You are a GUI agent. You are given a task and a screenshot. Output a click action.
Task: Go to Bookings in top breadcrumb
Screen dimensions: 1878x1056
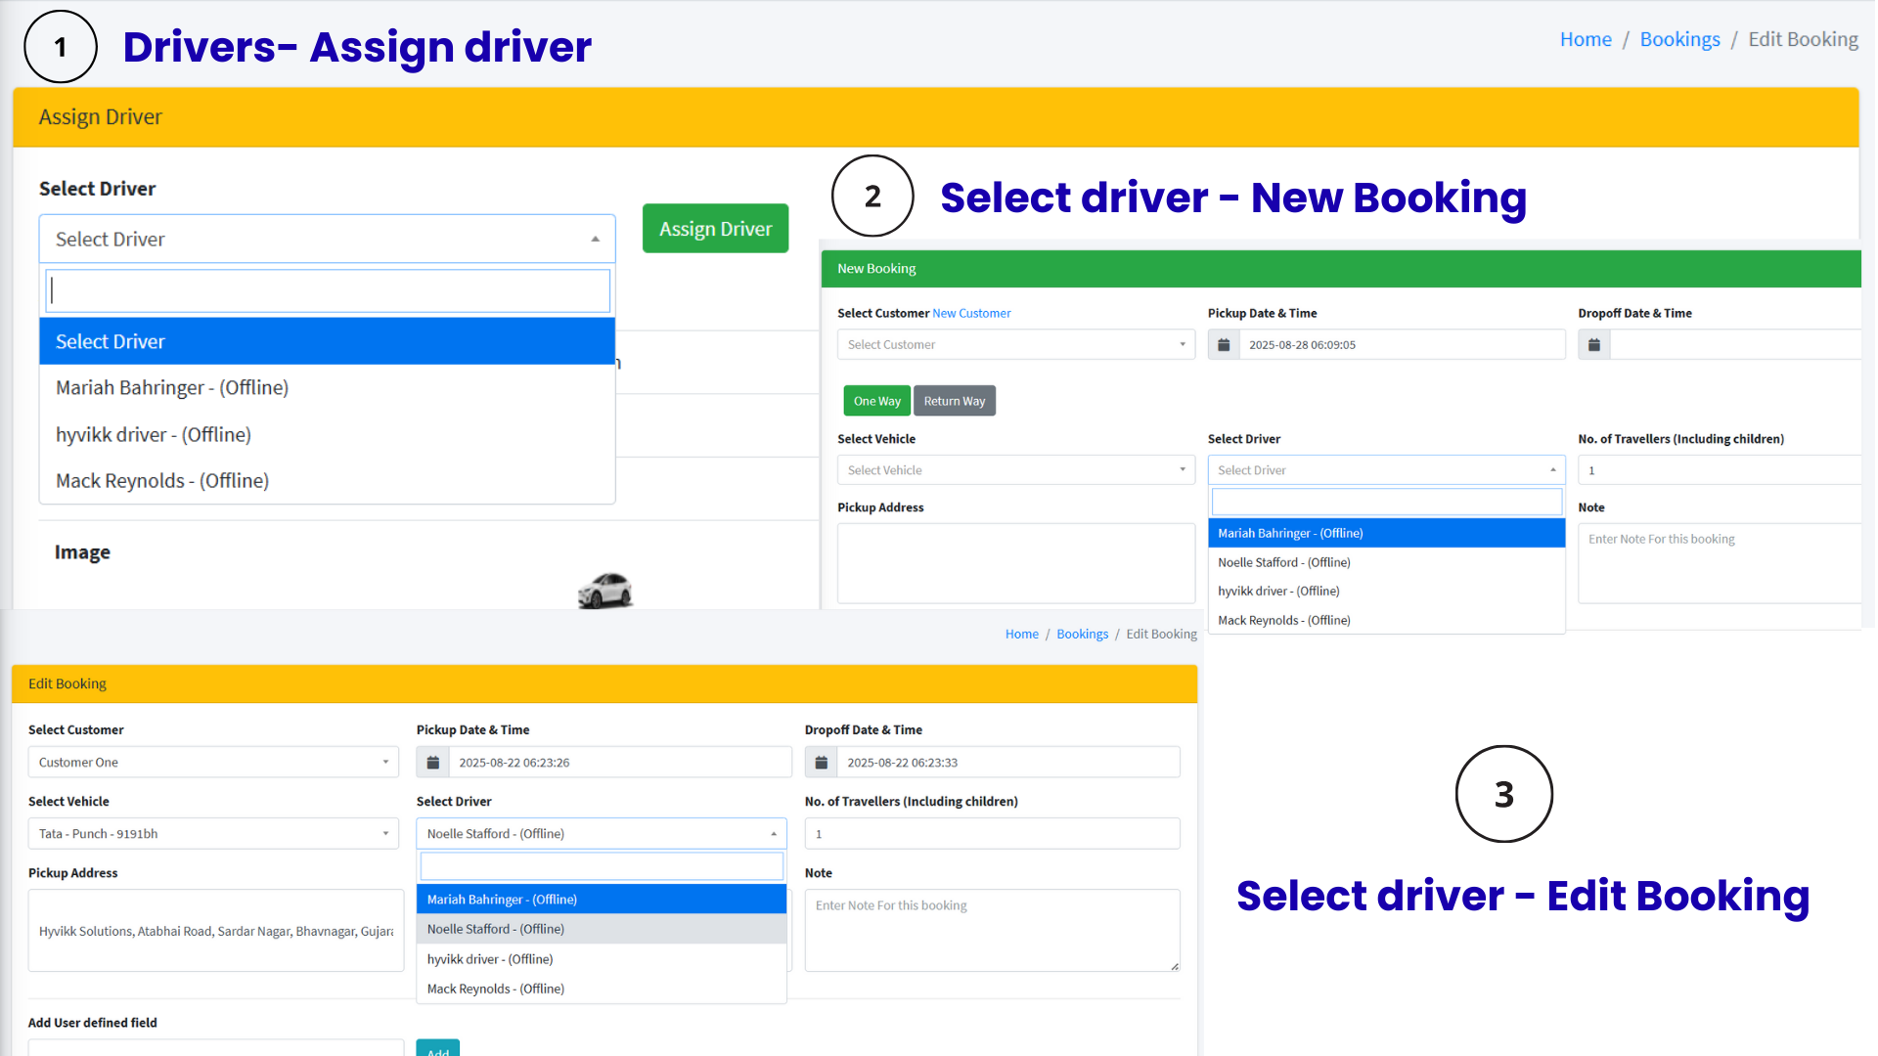click(x=1679, y=39)
